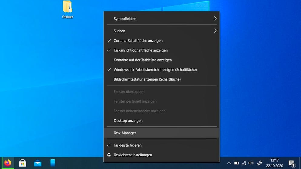
Task: Launch Microsoft Store from taskbar
Action: click(22, 163)
